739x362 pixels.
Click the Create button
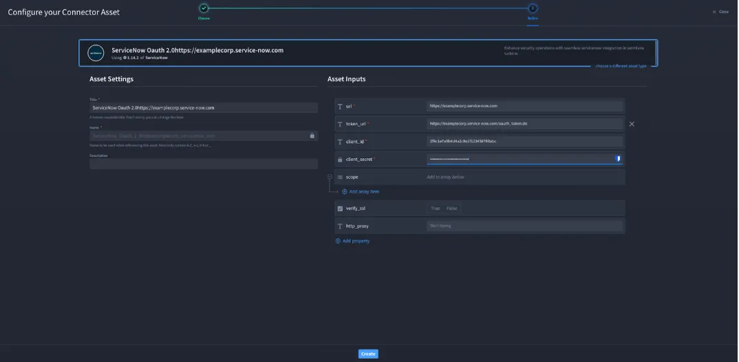click(x=368, y=354)
